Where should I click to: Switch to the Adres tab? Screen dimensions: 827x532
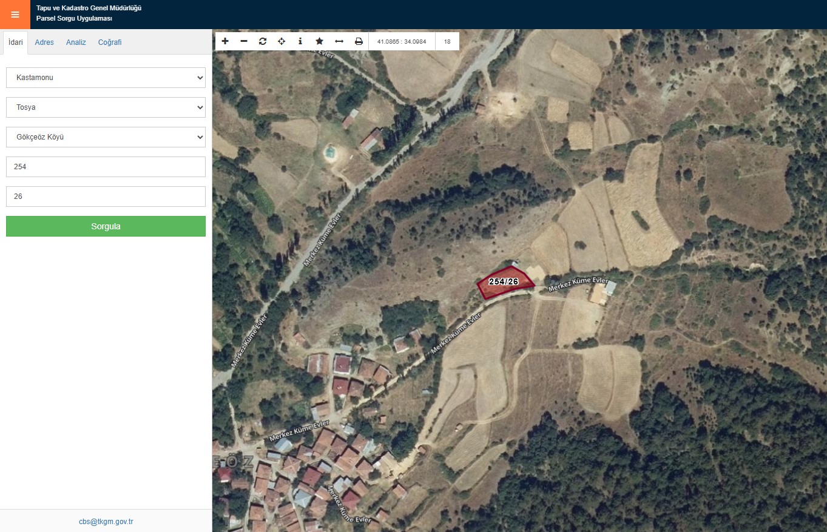[x=44, y=42]
